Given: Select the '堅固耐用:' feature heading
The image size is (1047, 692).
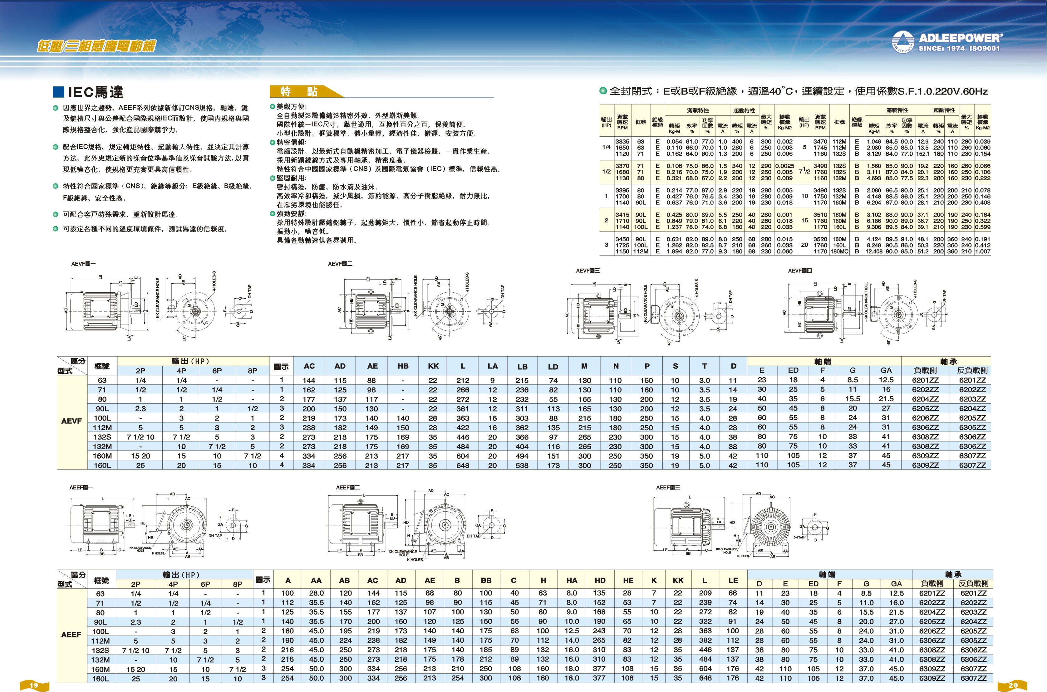Looking at the screenshot, I should [291, 178].
